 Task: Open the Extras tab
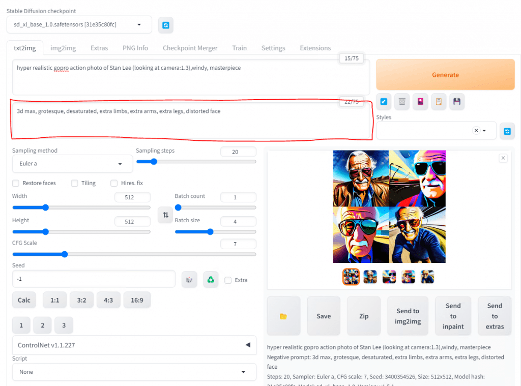tap(99, 48)
